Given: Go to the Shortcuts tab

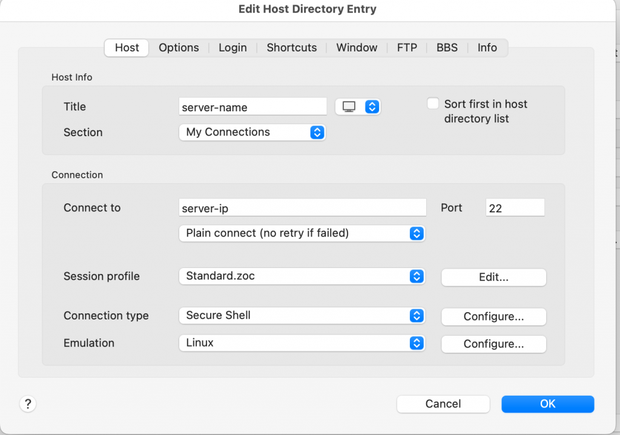Looking at the screenshot, I should coord(291,48).
